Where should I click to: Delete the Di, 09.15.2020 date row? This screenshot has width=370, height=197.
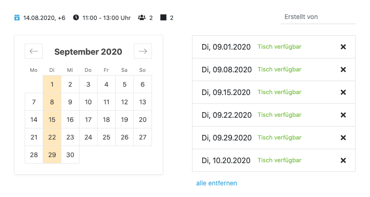pyautogui.click(x=344, y=92)
